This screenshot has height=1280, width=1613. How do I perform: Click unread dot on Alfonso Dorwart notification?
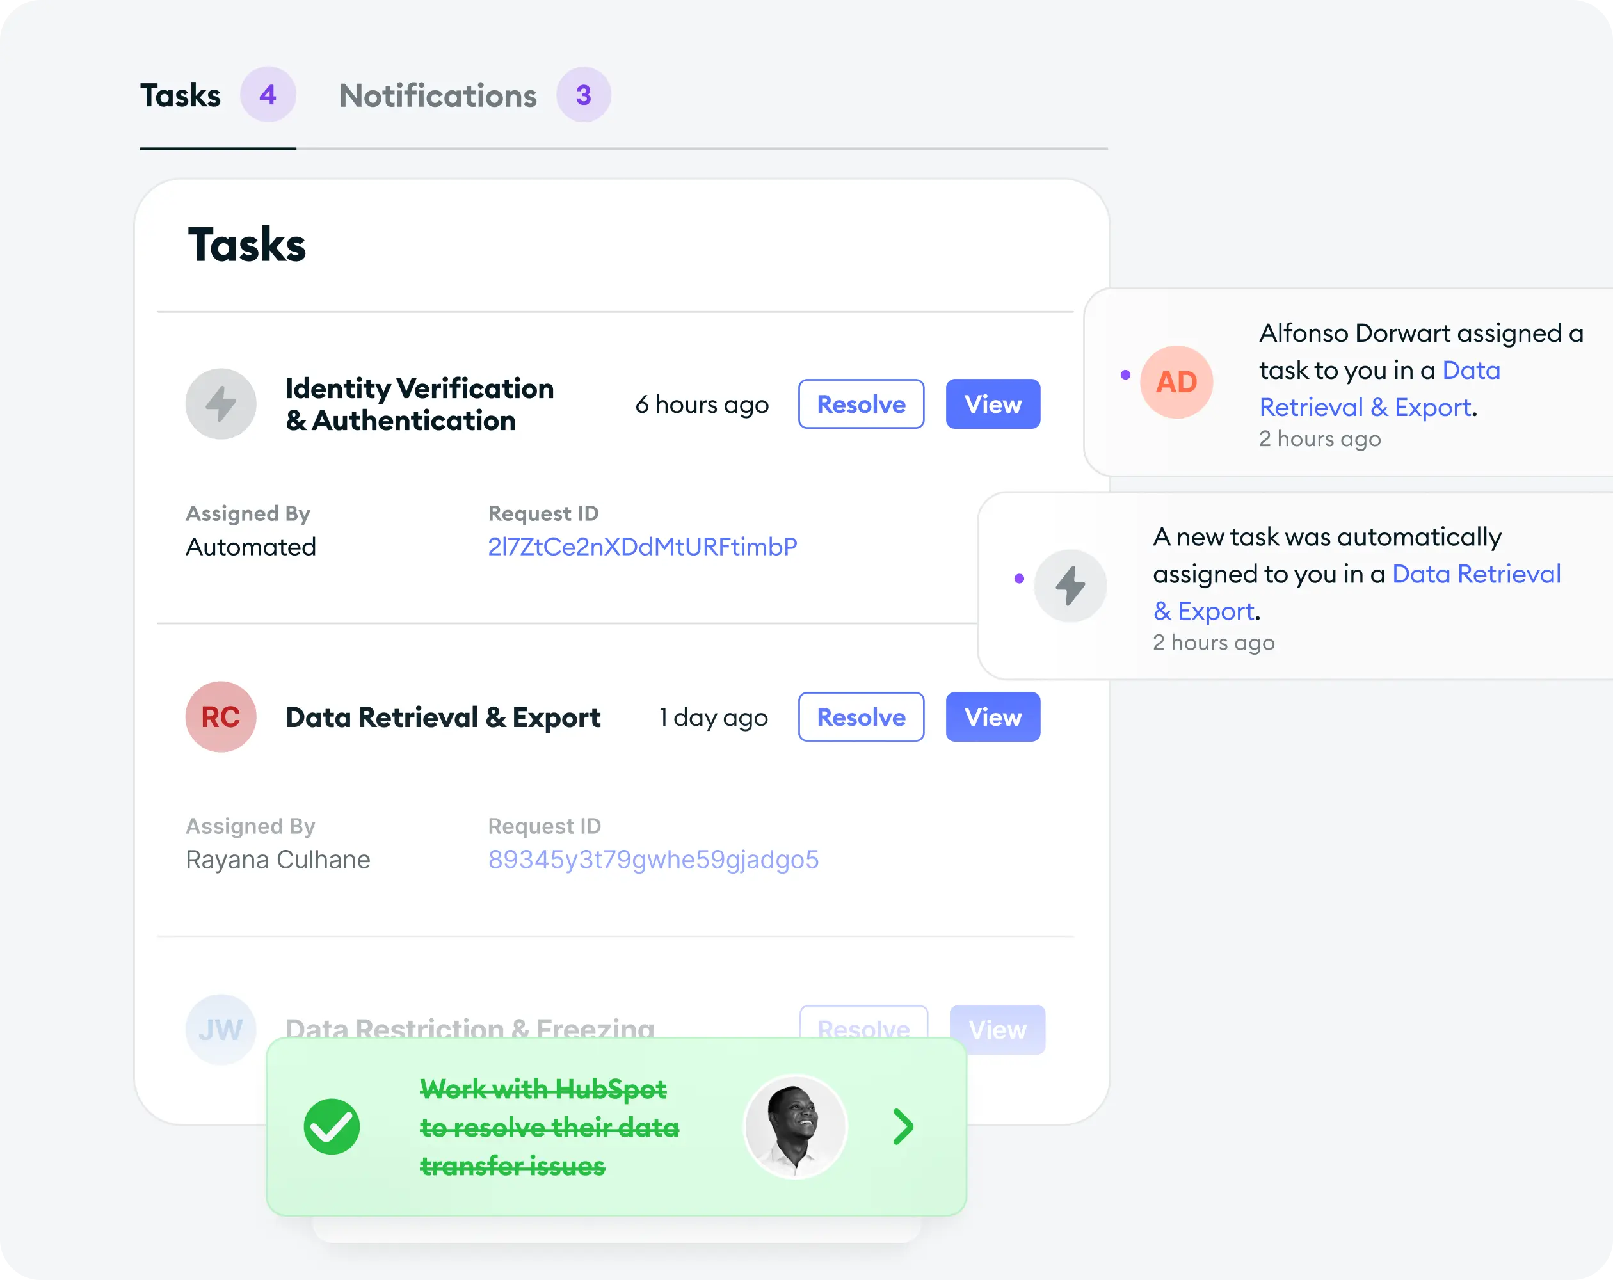[1125, 375]
